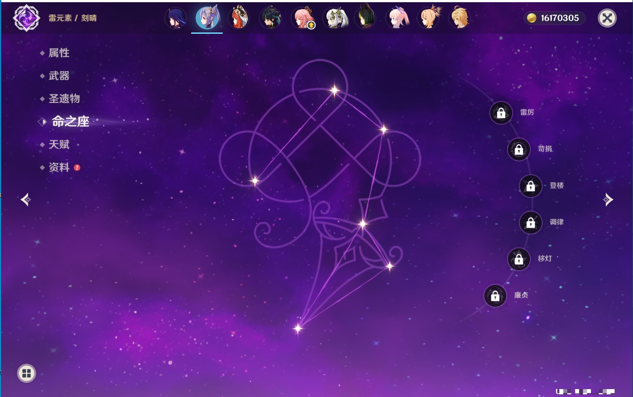Click the locked 登楼 constellation icon

click(x=531, y=186)
